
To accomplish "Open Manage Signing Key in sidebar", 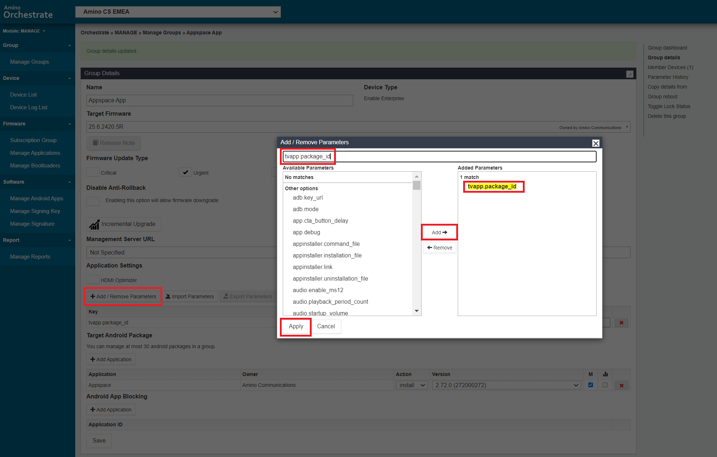I will 35,211.
